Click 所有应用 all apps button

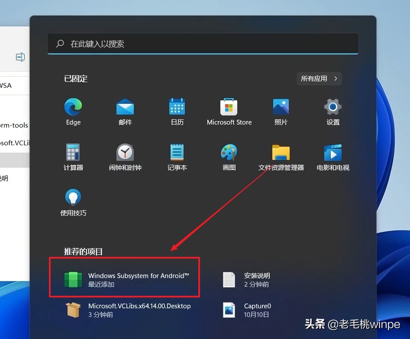click(x=319, y=79)
